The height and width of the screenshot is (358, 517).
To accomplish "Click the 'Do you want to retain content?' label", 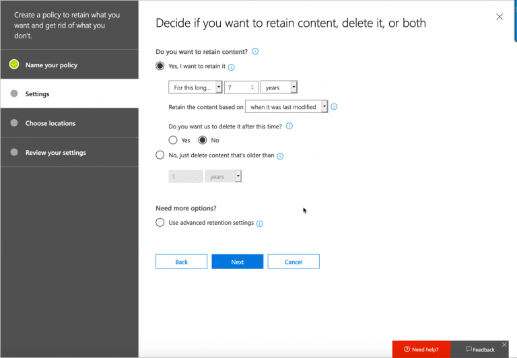I will pos(201,52).
